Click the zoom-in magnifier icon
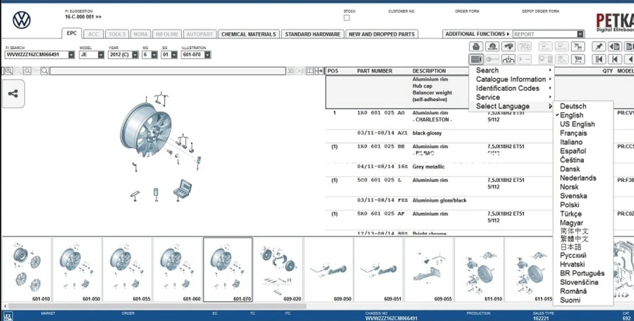 (9, 71)
